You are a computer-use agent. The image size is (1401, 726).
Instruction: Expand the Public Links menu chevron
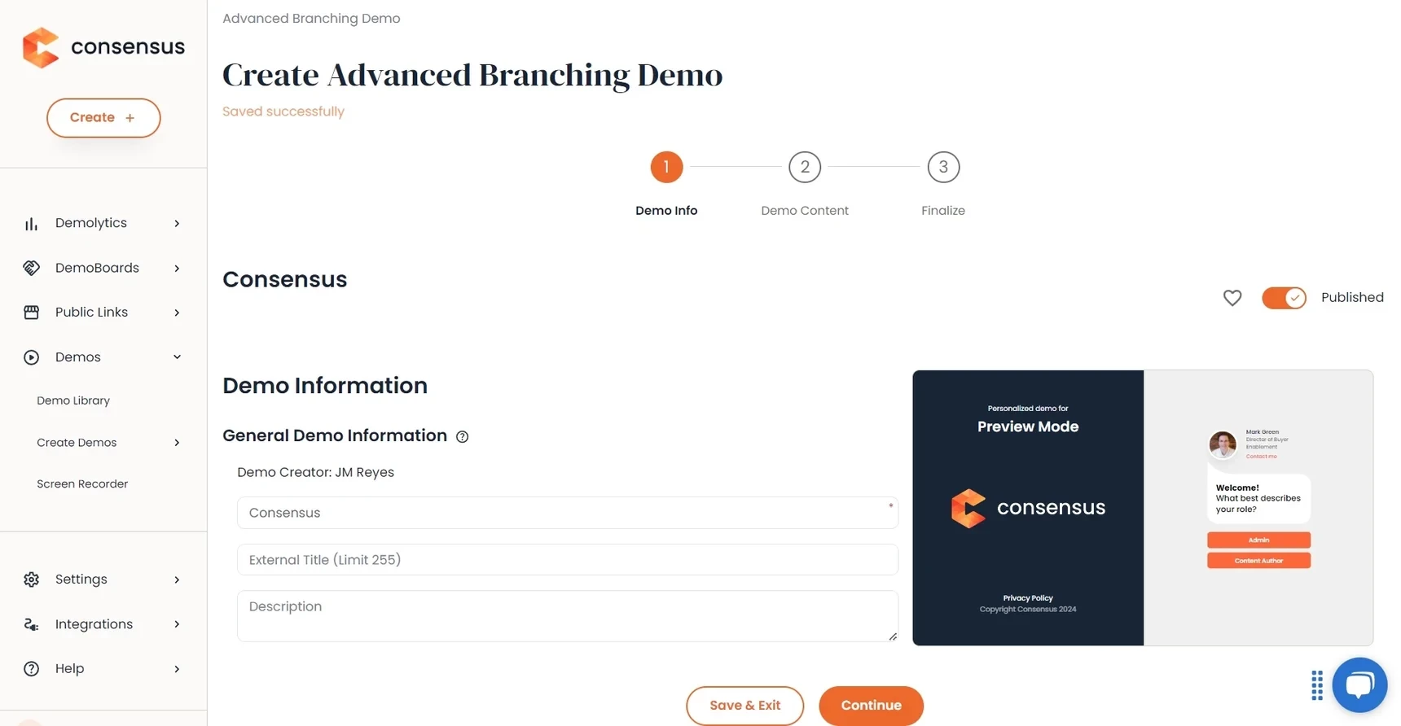pos(177,313)
